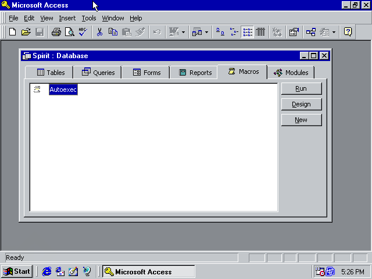Switch to the Reports tab

pyautogui.click(x=194, y=72)
